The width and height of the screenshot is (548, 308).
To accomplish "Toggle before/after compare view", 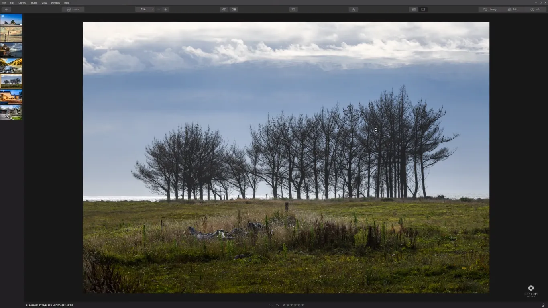I will point(234,9).
